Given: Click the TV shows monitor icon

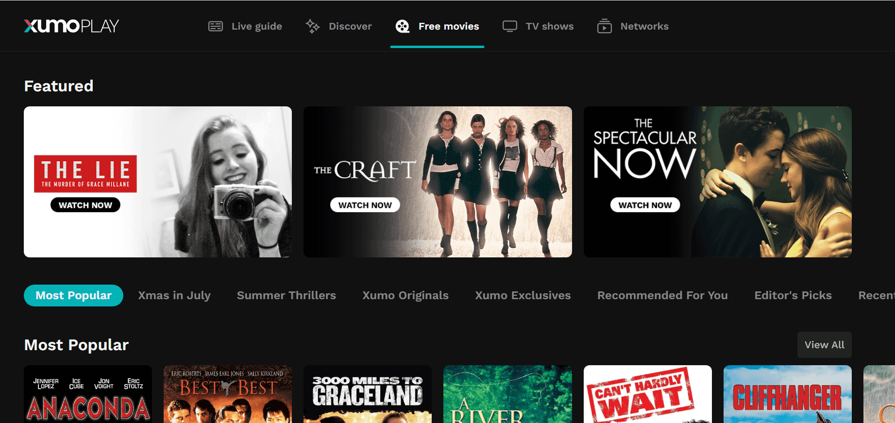Looking at the screenshot, I should [509, 26].
